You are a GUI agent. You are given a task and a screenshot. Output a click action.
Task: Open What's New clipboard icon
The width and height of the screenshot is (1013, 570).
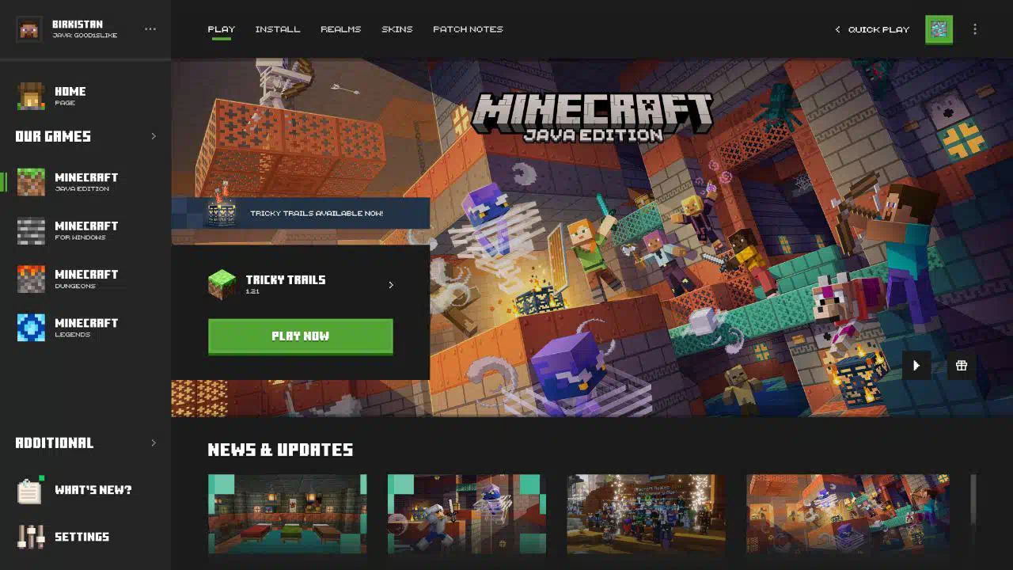click(x=30, y=490)
